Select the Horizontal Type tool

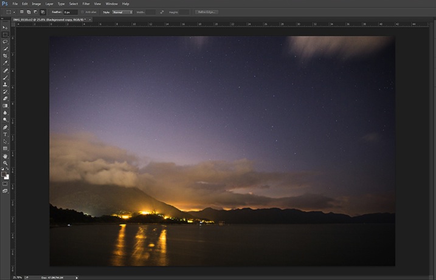pos(5,134)
